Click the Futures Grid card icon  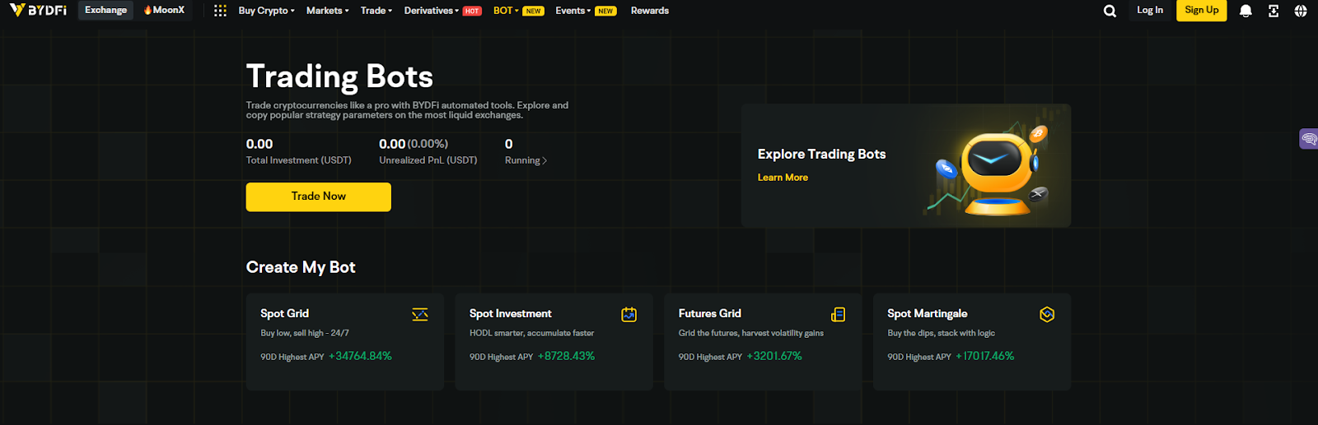pyautogui.click(x=839, y=314)
